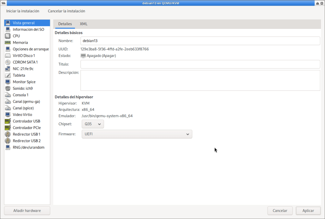Image resolution: width=325 pixels, height=219 pixels.
Task: Open Opciones de arranque settings
Action: pos(30,49)
